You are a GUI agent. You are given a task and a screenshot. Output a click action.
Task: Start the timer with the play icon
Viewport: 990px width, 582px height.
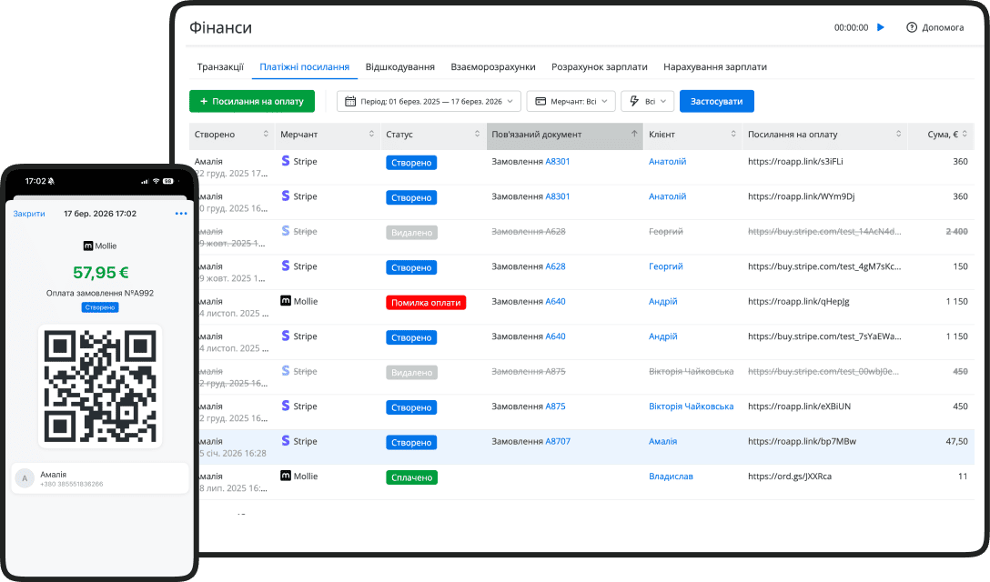(880, 28)
